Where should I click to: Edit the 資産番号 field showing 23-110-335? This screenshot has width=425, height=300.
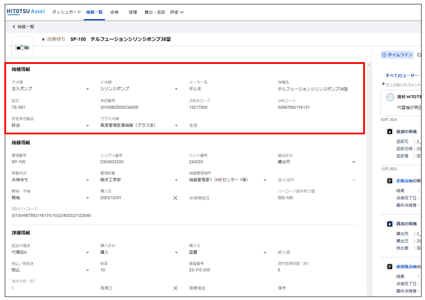coord(228,270)
